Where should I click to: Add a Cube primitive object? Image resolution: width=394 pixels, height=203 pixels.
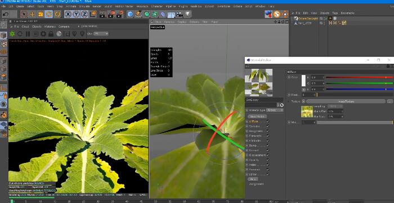click(130, 14)
